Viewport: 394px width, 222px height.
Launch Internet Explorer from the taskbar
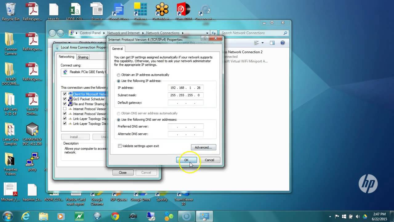25,216
